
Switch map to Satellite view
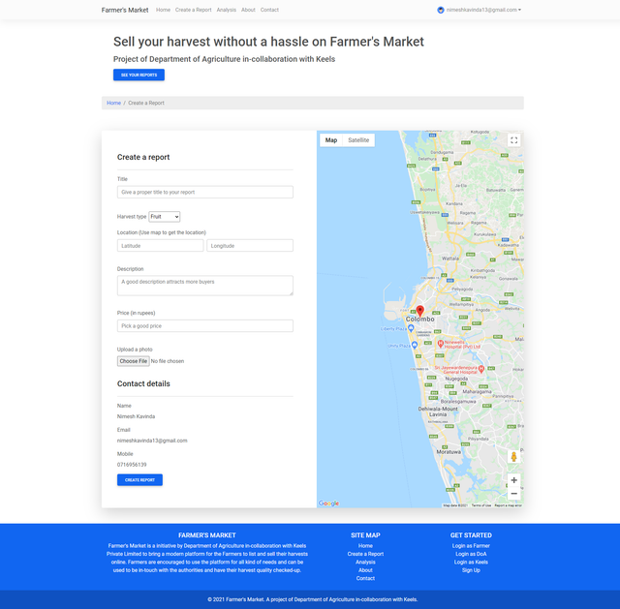coord(358,139)
